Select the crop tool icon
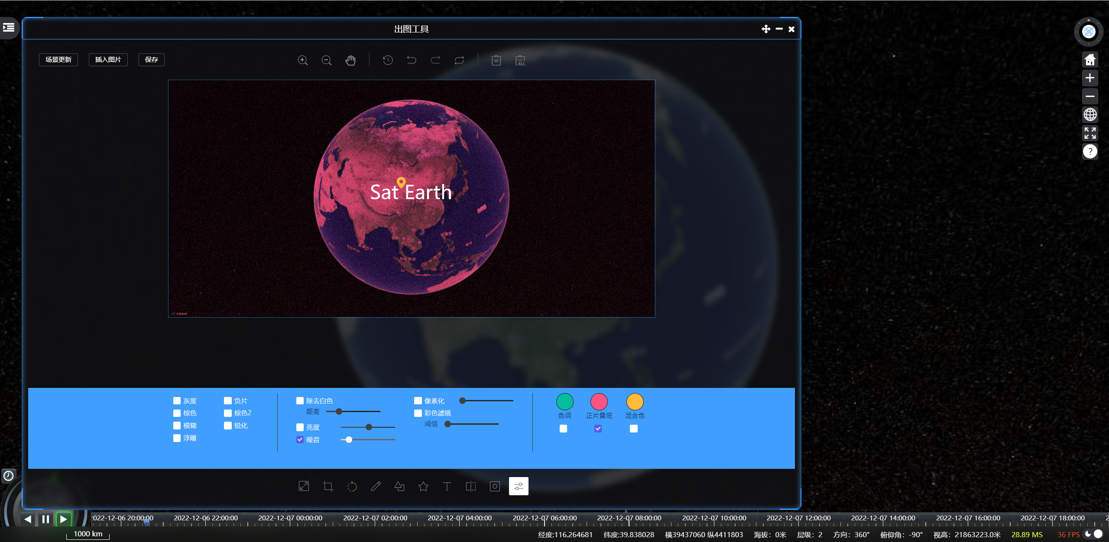 pos(328,486)
